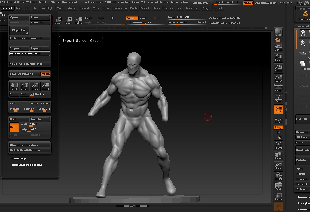Click the ZAppLink button
Image resolution: width=310 pixels, height=212 pixels.
pos(19,30)
